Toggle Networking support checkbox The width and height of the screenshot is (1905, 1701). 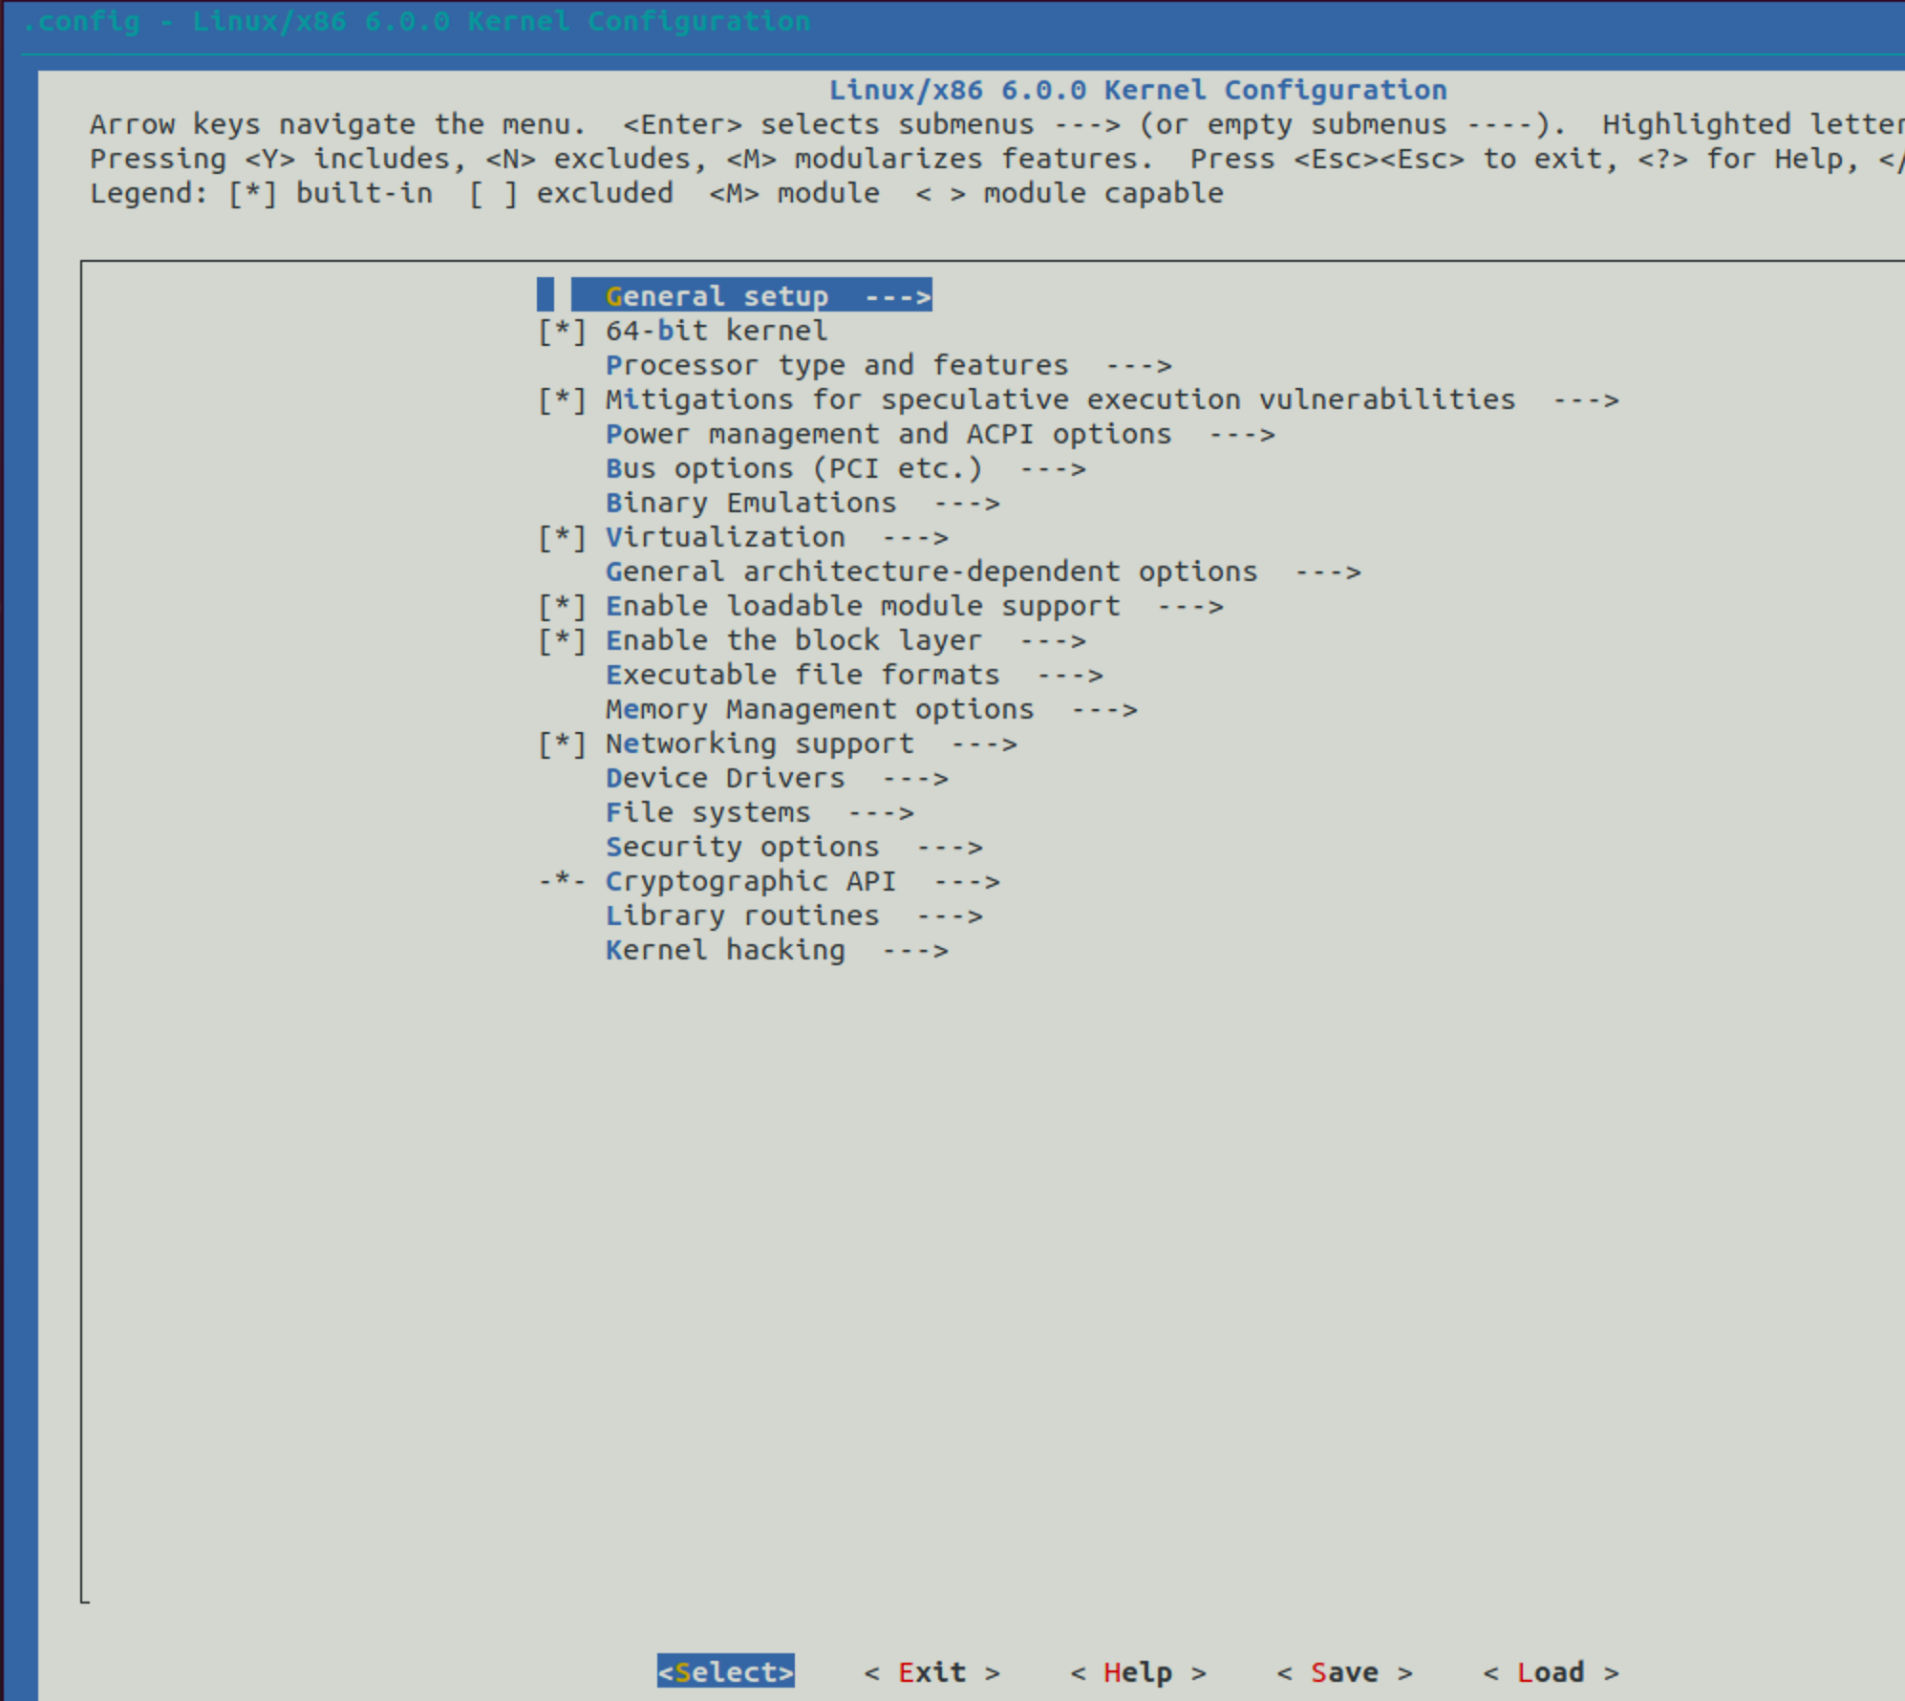point(562,744)
